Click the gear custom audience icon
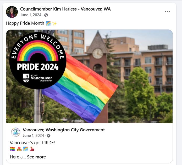The height and width of the screenshot is (165, 182). 49,136
